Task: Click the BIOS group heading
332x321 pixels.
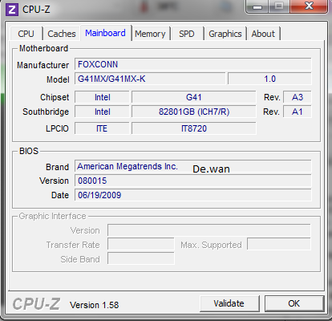Action: (x=29, y=151)
